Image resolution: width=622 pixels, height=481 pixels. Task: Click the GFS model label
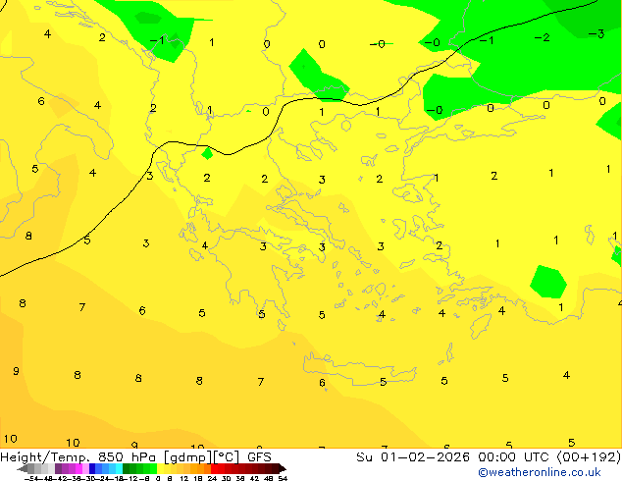click(x=259, y=456)
